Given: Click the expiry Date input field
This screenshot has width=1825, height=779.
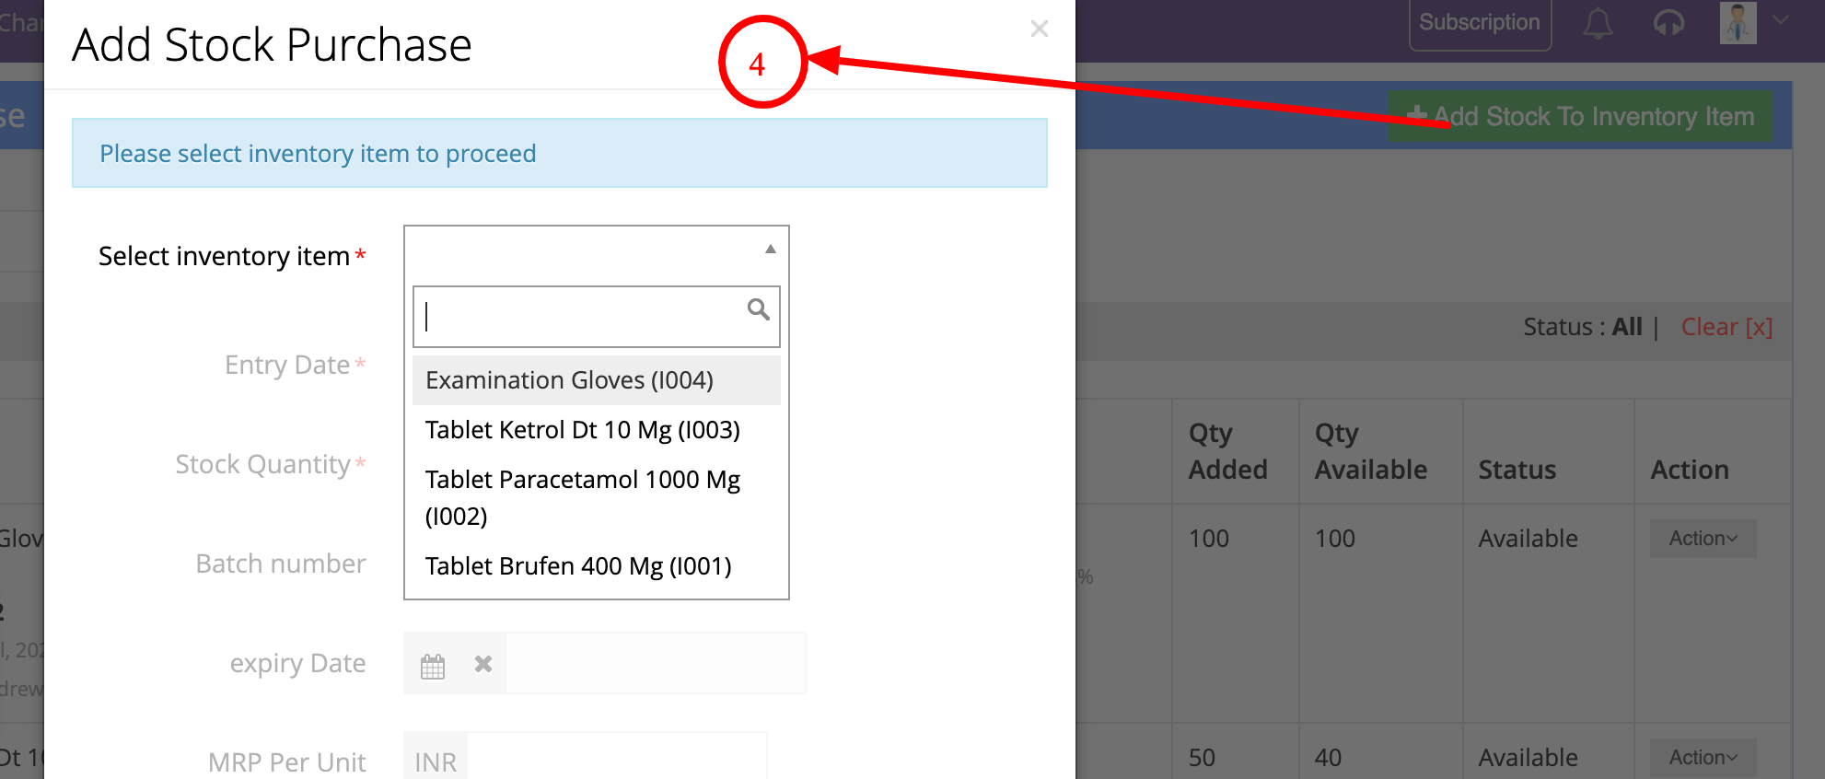Looking at the screenshot, I should [x=656, y=663].
